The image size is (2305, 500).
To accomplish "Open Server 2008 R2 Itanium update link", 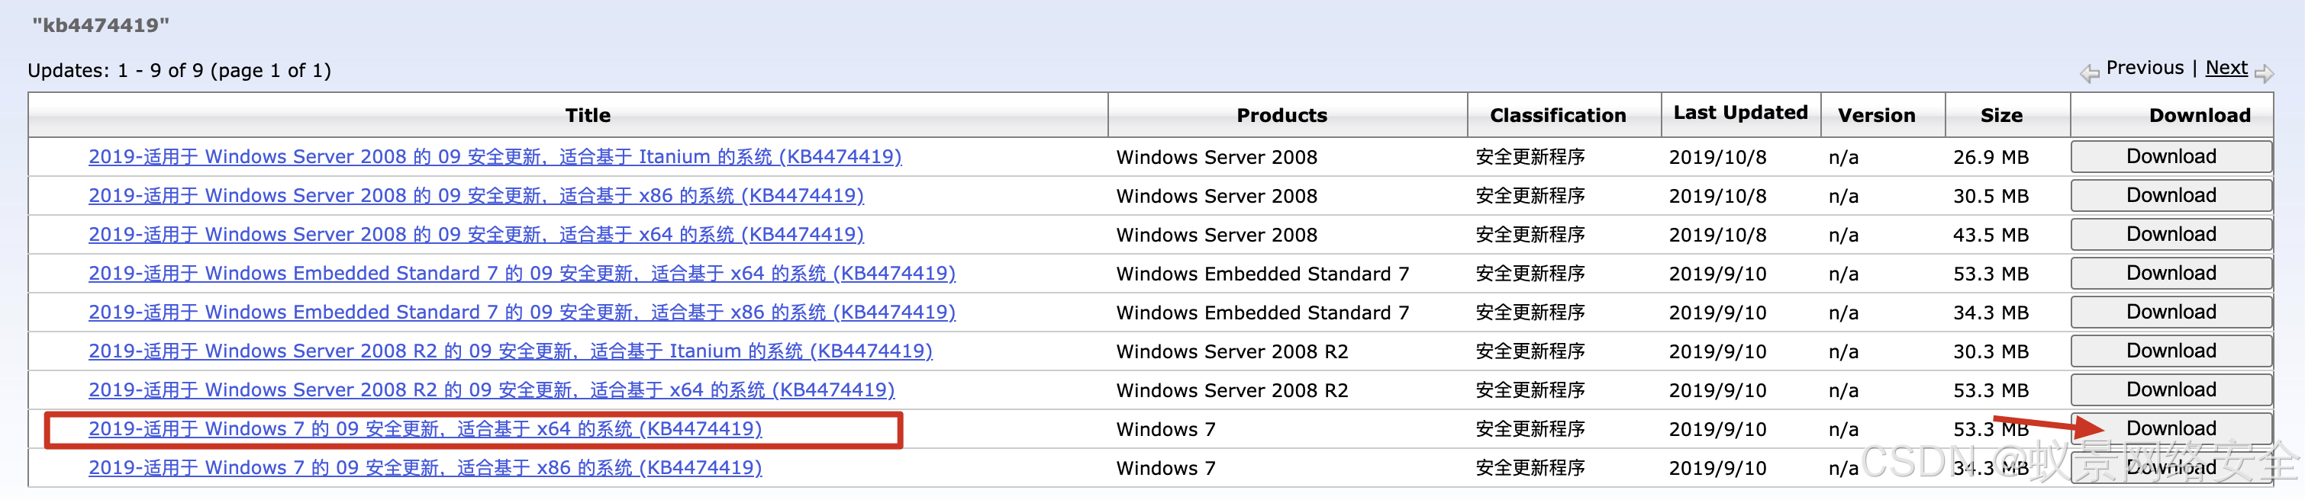I will click(510, 351).
